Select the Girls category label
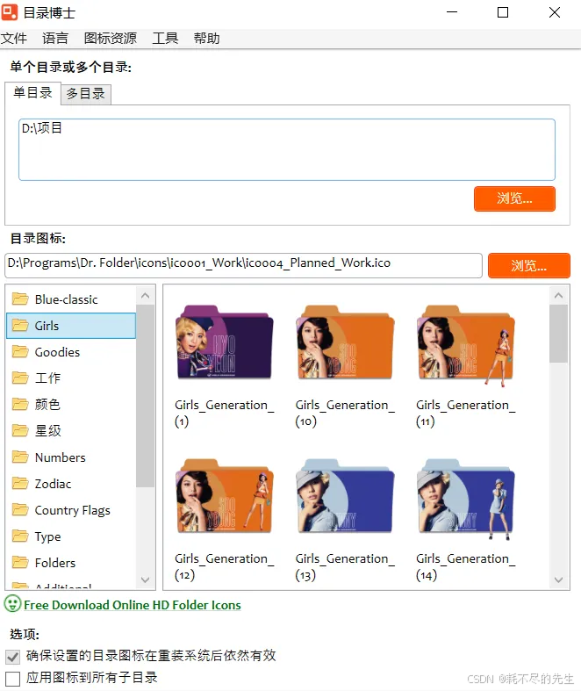Viewport: 581px width, 691px height. tap(47, 326)
